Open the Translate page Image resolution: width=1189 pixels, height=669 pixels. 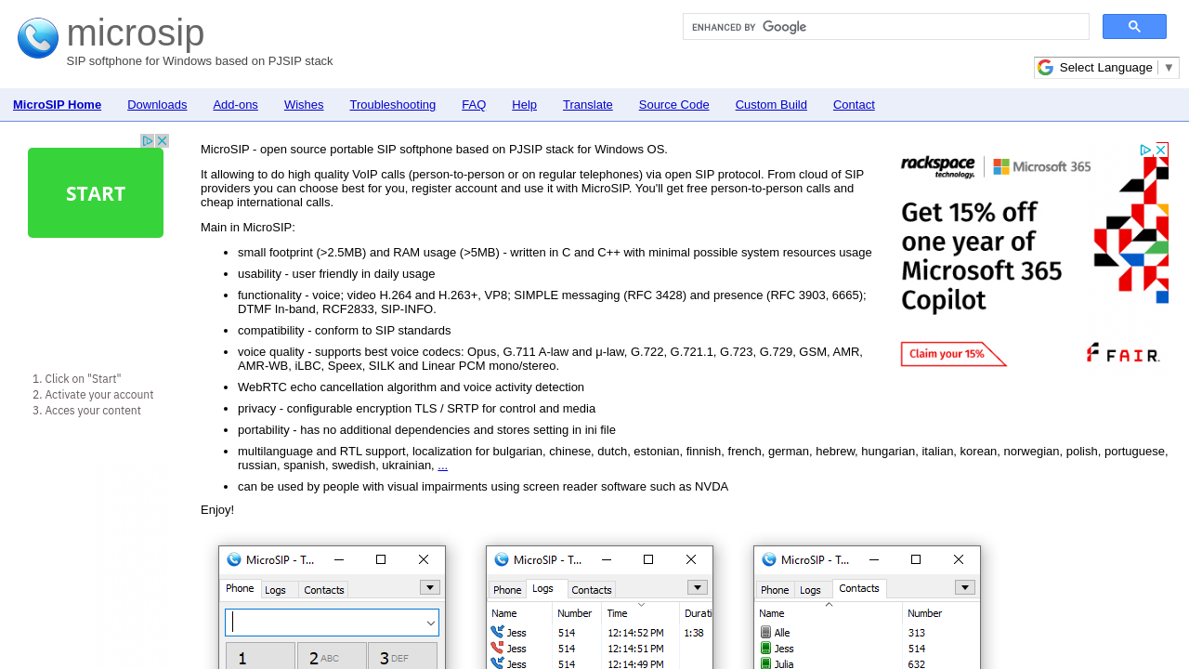tap(588, 105)
